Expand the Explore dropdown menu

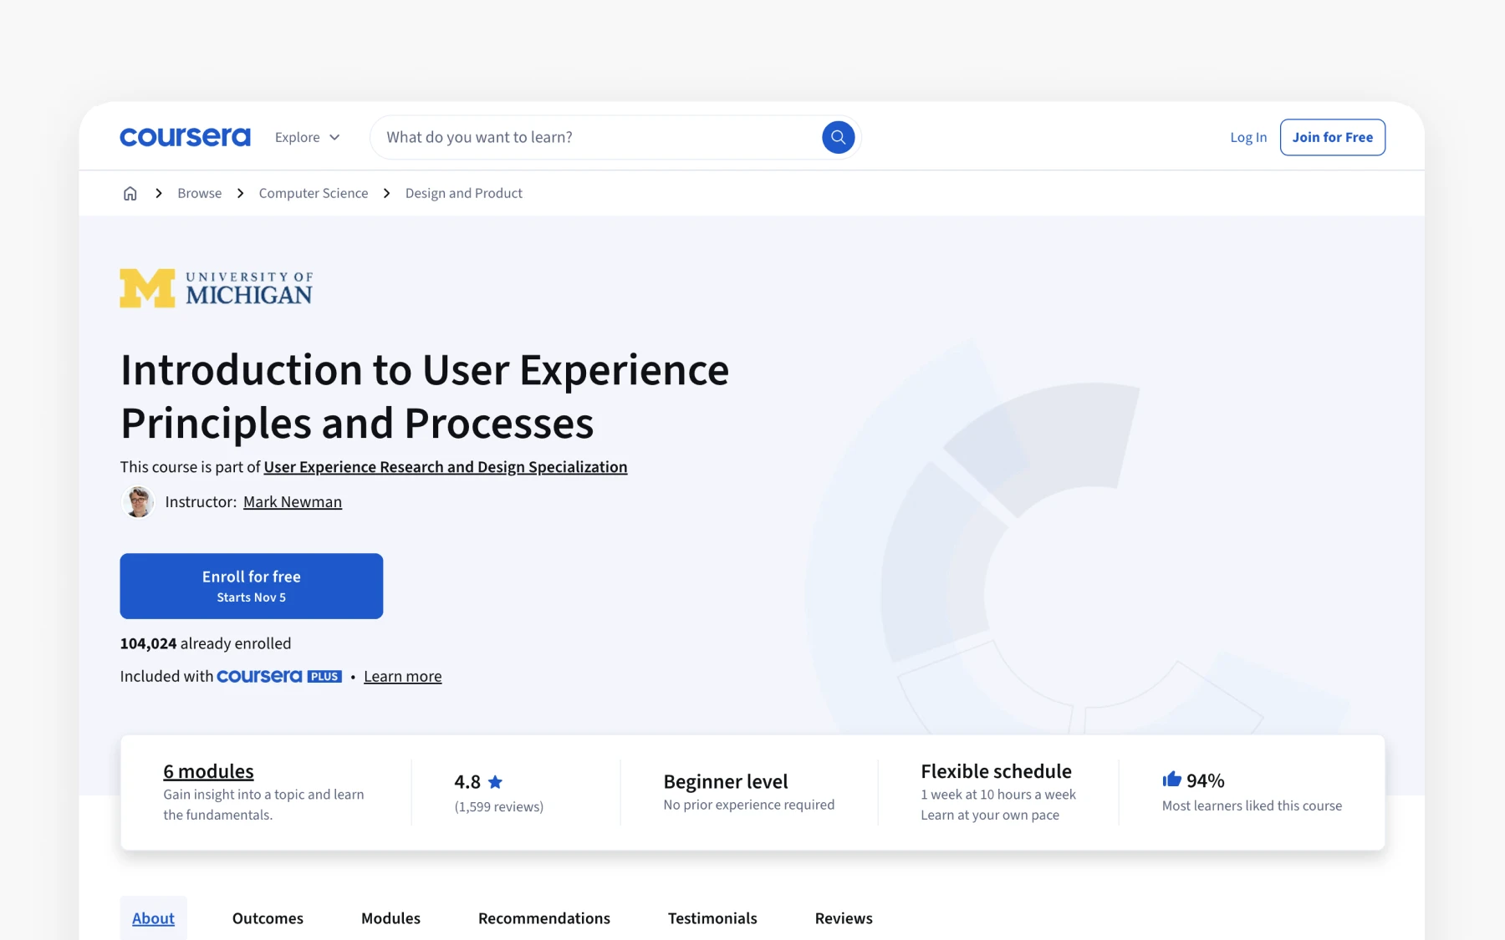(x=307, y=137)
